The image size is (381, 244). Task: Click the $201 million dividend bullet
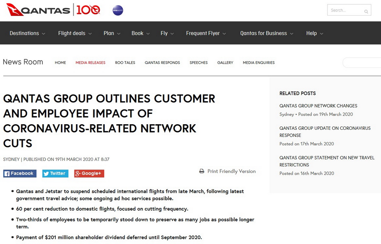tap(109, 237)
